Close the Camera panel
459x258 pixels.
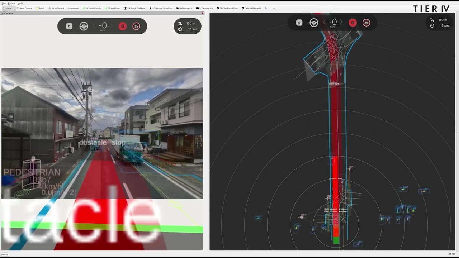click(x=203, y=13)
